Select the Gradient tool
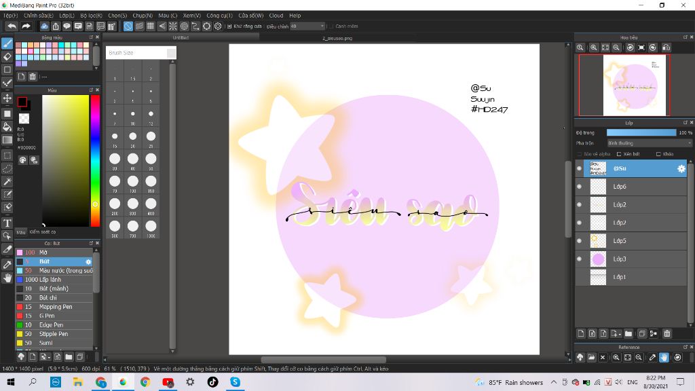Screen dimensions: 695x391 tap(7, 140)
